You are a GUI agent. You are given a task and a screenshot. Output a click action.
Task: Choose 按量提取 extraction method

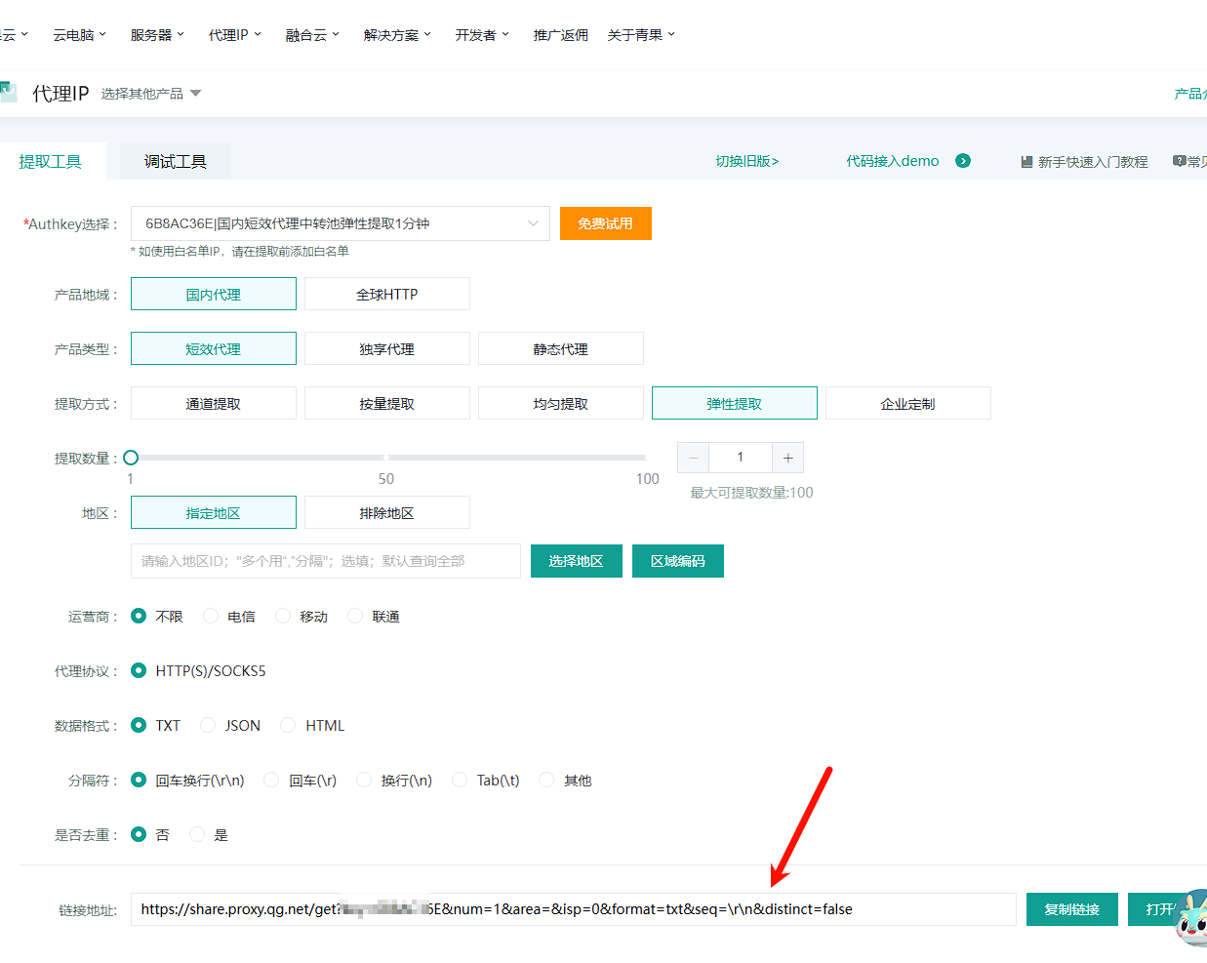tap(387, 403)
